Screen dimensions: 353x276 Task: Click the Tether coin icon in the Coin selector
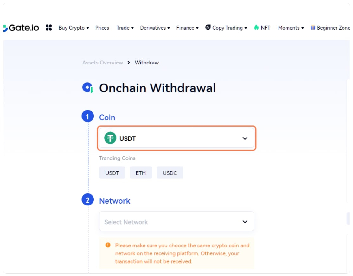click(110, 138)
